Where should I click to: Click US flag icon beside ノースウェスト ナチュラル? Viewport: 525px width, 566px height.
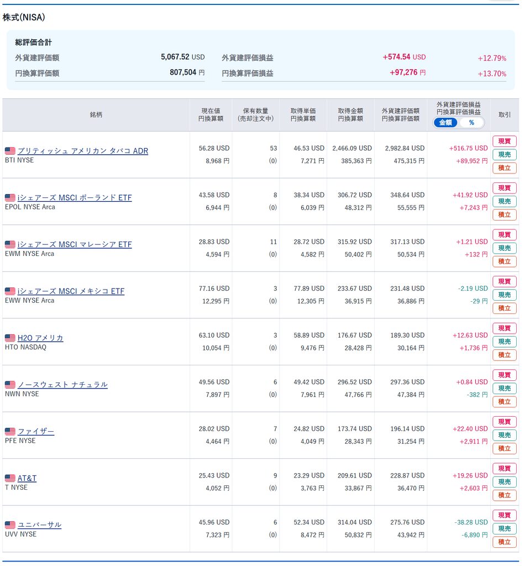coord(10,385)
